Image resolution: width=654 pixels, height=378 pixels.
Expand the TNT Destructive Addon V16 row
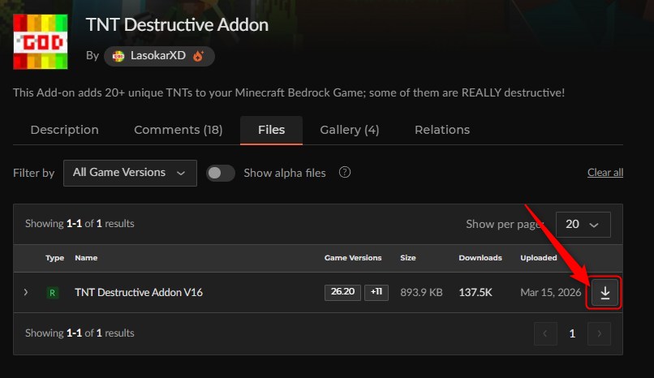click(x=26, y=292)
